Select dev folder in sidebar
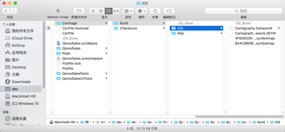The image size is (285, 132). (21, 89)
